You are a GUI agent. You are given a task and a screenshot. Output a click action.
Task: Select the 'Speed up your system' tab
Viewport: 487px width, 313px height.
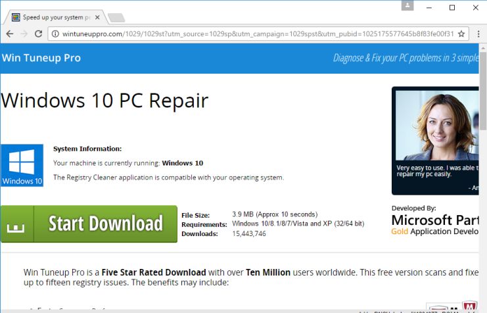[x=56, y=17]
